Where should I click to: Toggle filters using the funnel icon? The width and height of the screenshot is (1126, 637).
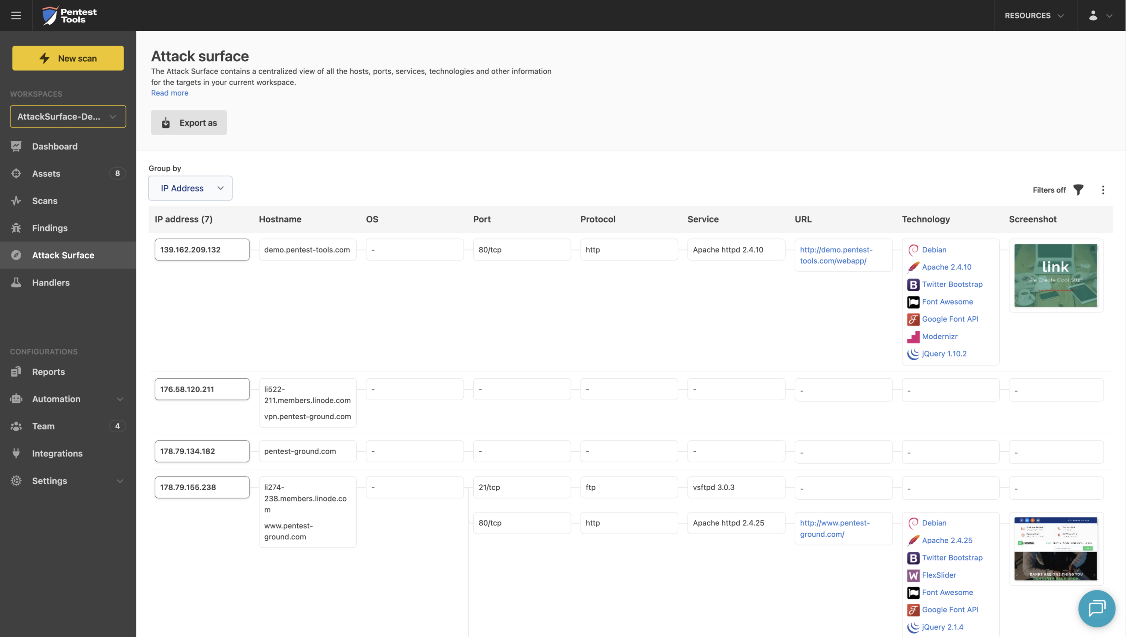click(1078, 190)
